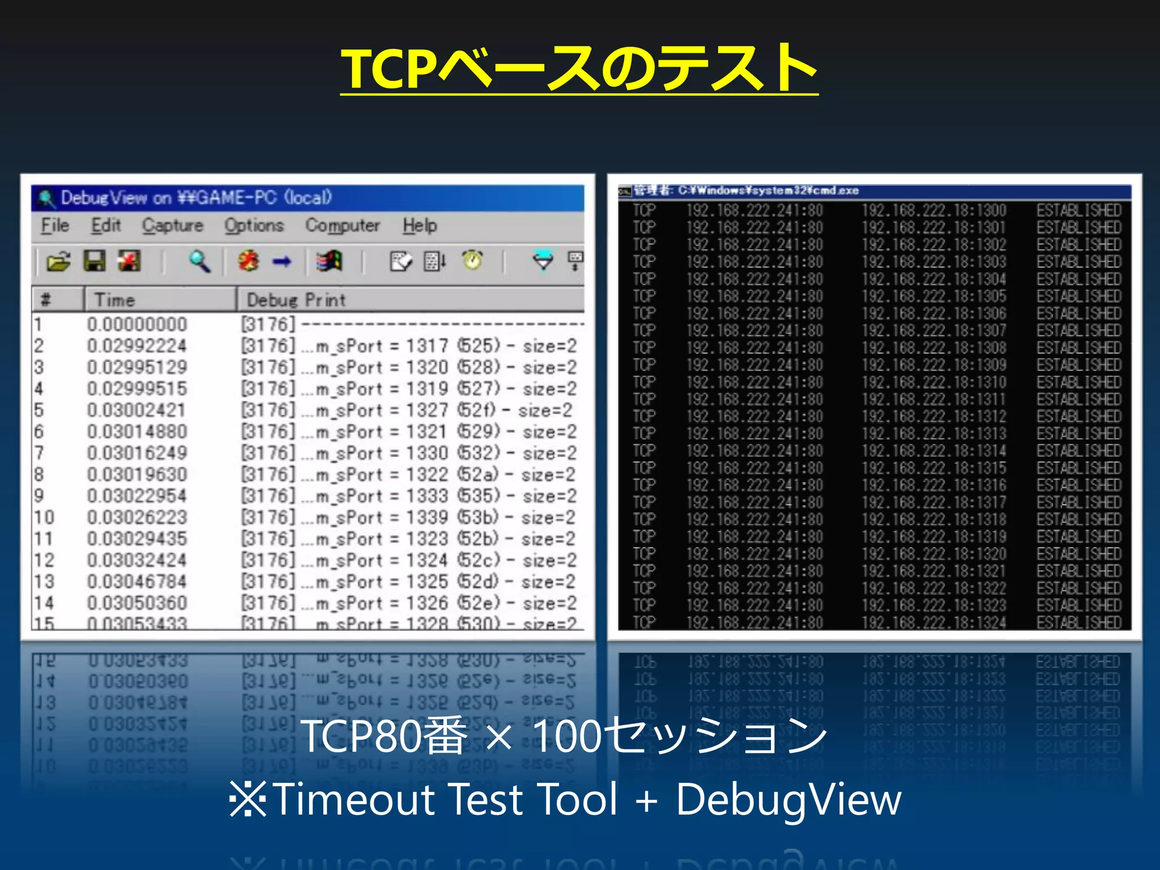Select log row 'm_sPort = 1325 (52d)'
The height and width of the screenshot is (870, 1160).
point(308,582)
